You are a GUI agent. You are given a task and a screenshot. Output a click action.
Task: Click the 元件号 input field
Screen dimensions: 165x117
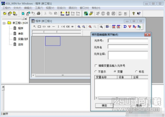128,41
